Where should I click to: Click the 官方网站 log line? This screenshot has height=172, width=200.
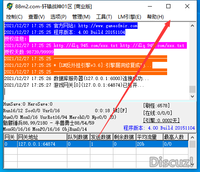click(x=71, y=26)
